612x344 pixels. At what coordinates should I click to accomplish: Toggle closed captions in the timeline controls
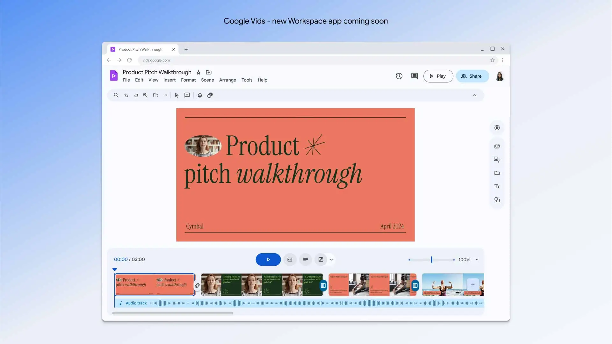(290, 259)
